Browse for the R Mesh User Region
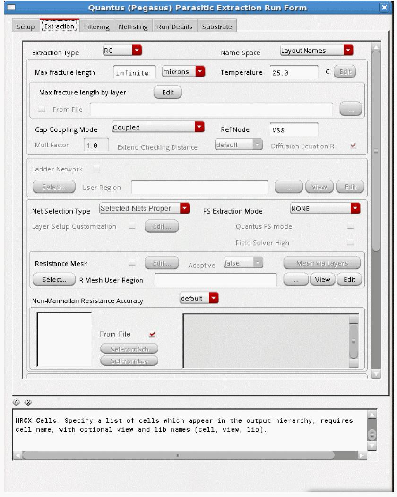Viewport: 397px width, 497px height. 296,280
